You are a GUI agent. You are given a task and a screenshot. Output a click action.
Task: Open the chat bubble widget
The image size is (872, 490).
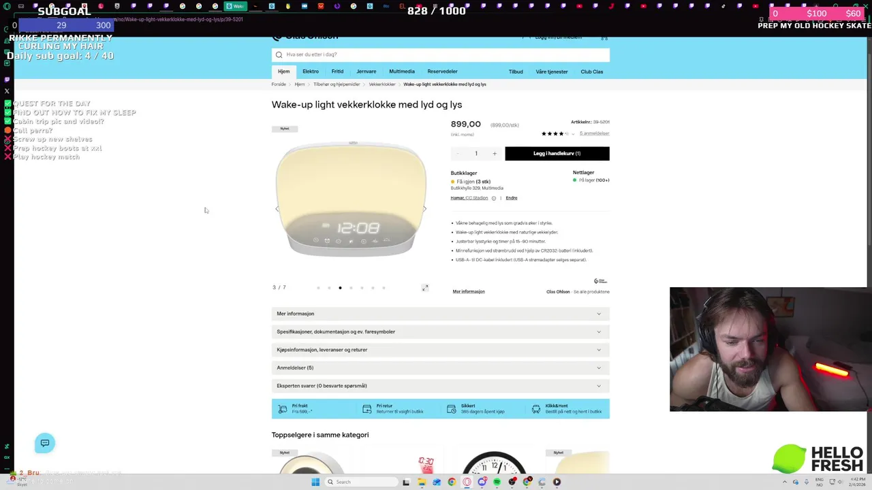click(x=45, y=444)
